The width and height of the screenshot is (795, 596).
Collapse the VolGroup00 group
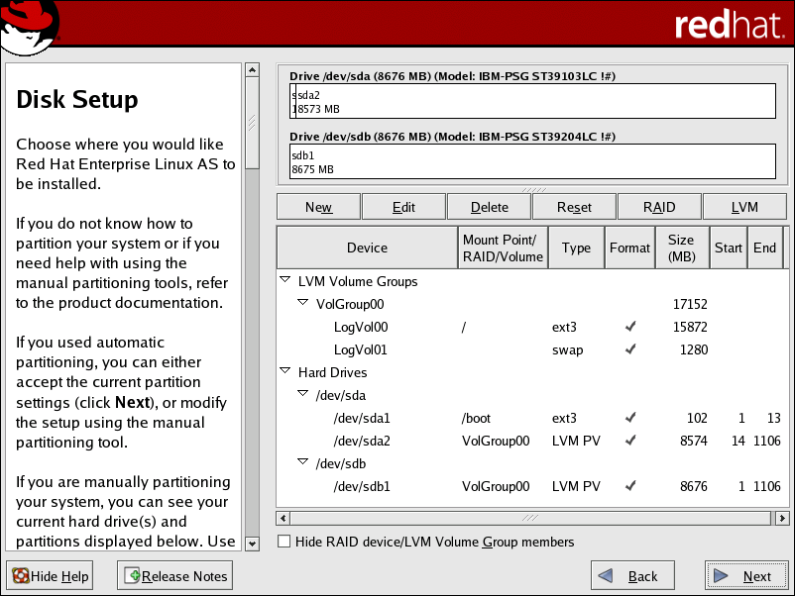pos(302,304)
